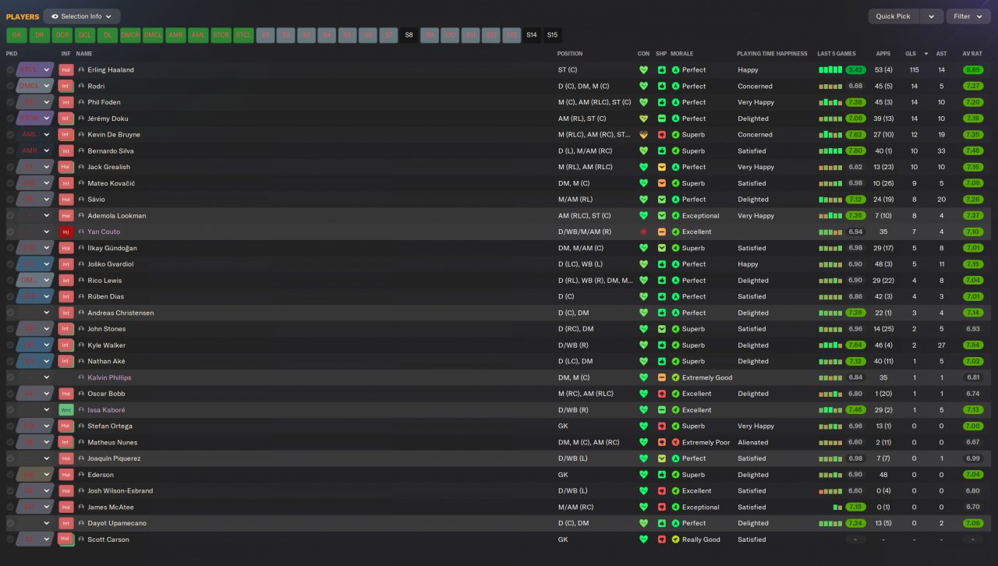Viewport: 998px width, 566px height.
Task: Open Kevin De Bruyne's AML position dropdown
Action: coord(35,135)
